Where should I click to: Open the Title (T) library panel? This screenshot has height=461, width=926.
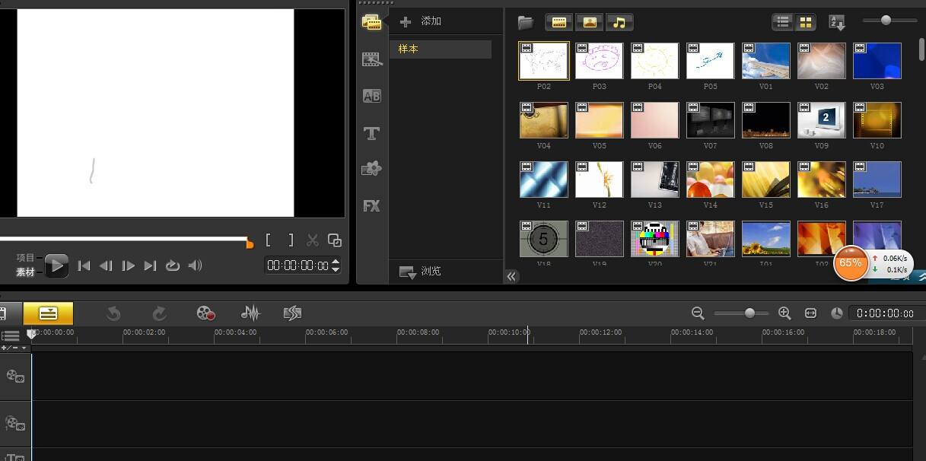tap(371, 133)
